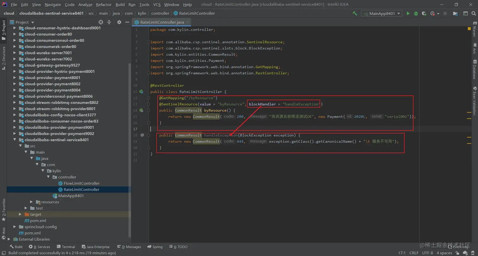
Task: Click the 17:1 caret position in status bar
Action: [402, 253]
